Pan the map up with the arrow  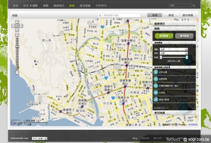click(17, 22)
